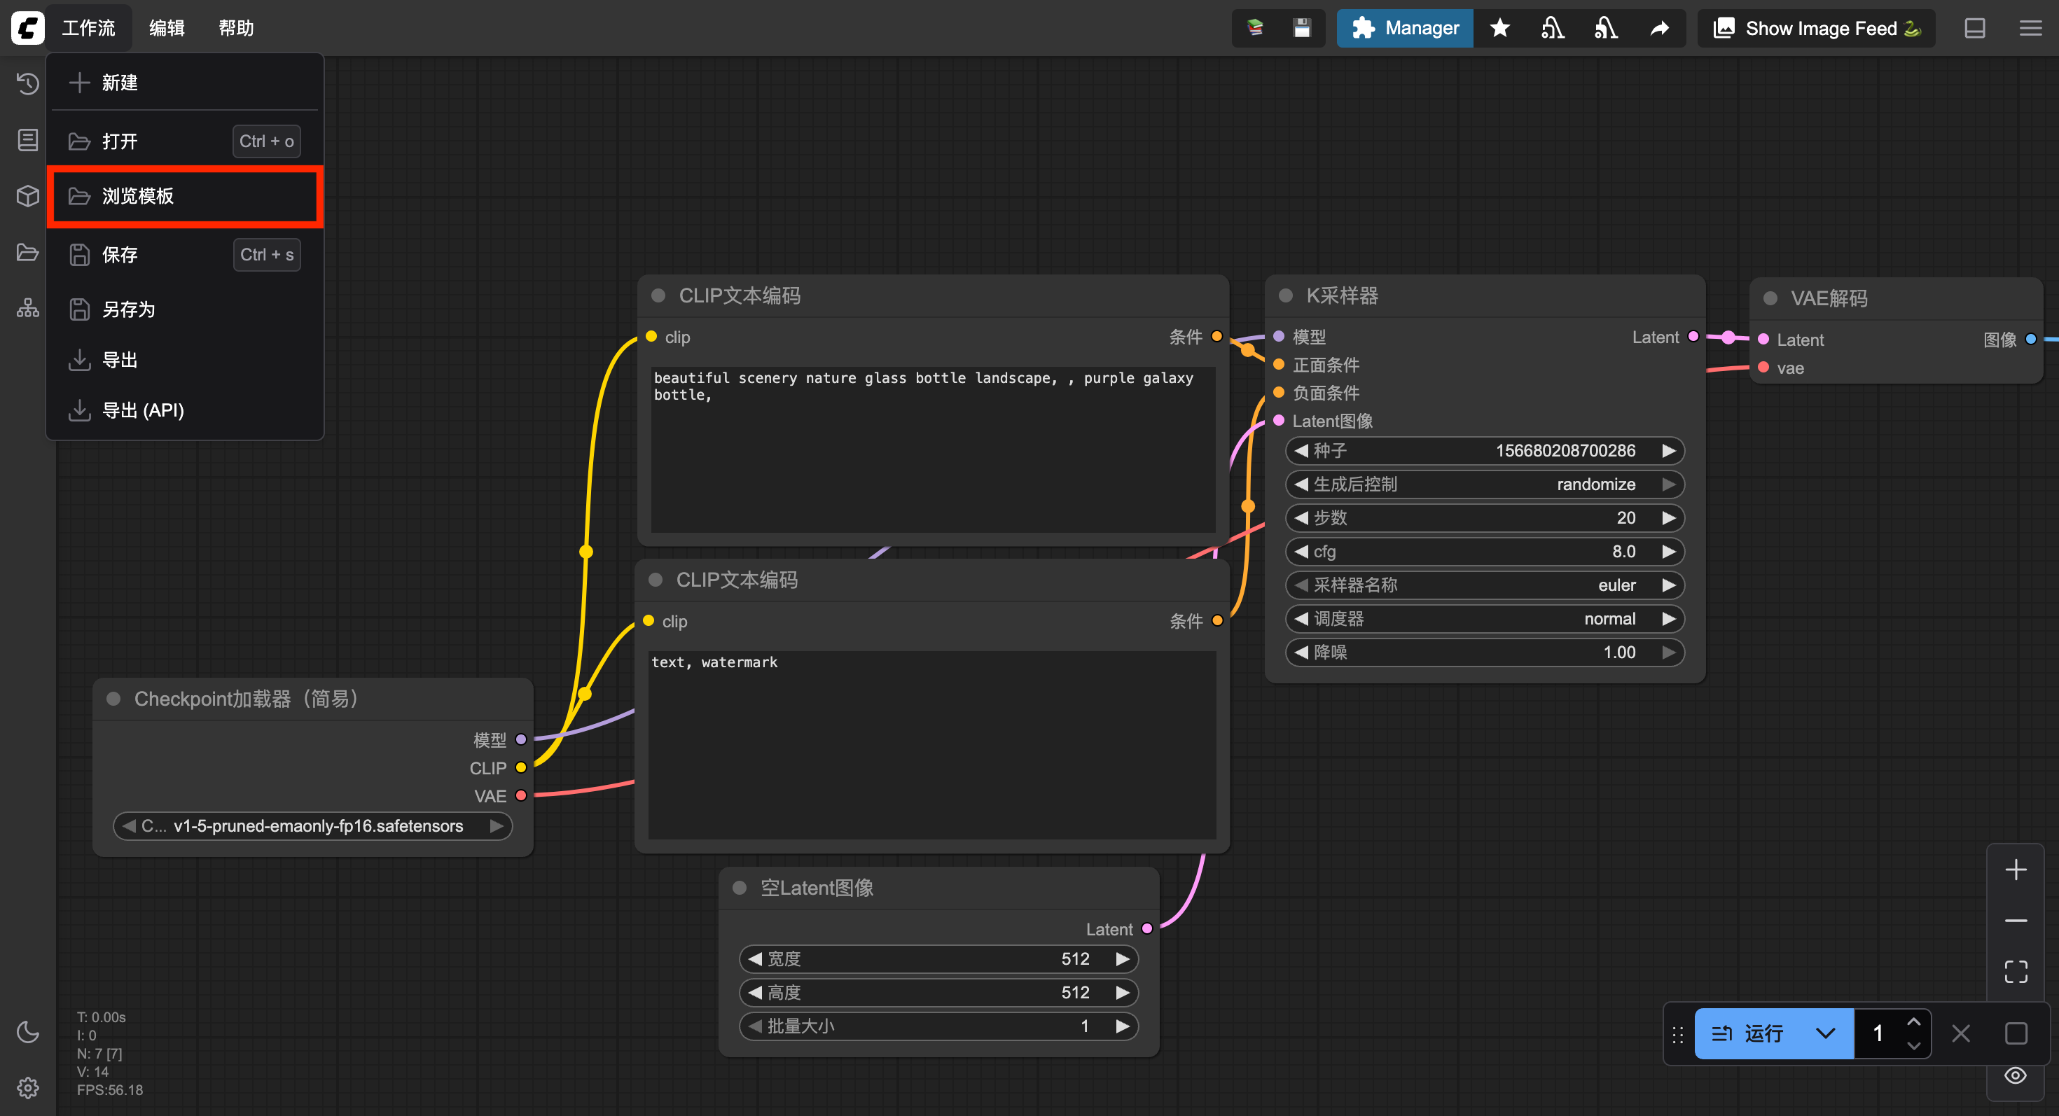Click the 降噪 1.00 slider field

[x=1484, y=652]
